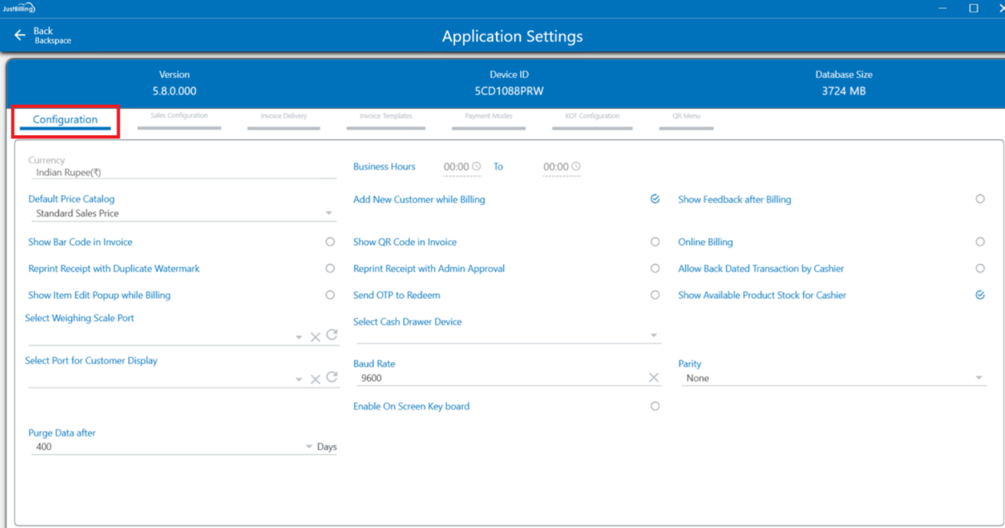This screenshot has width=1005, height=528.
Task: Expand the Default Price Catalog dropdown
Action: pyautogui.click(x=329, y=214)
